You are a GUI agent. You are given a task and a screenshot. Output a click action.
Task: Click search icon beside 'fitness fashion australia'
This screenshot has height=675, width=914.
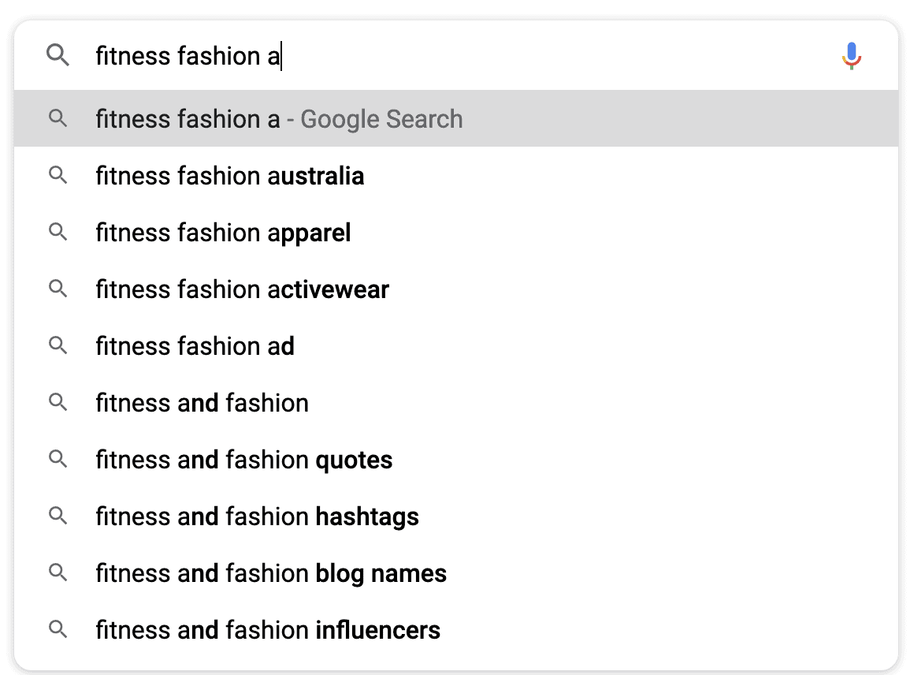coord(58,175)
